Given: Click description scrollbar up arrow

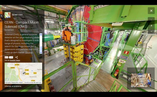Looking at the screenshot, I should [41, 34].
